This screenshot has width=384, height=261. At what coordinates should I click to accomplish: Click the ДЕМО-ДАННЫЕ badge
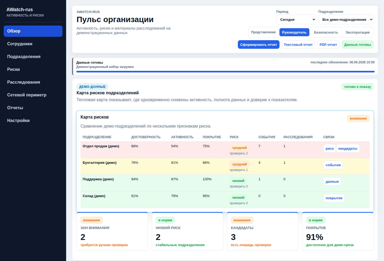click(x=92, y=87)
